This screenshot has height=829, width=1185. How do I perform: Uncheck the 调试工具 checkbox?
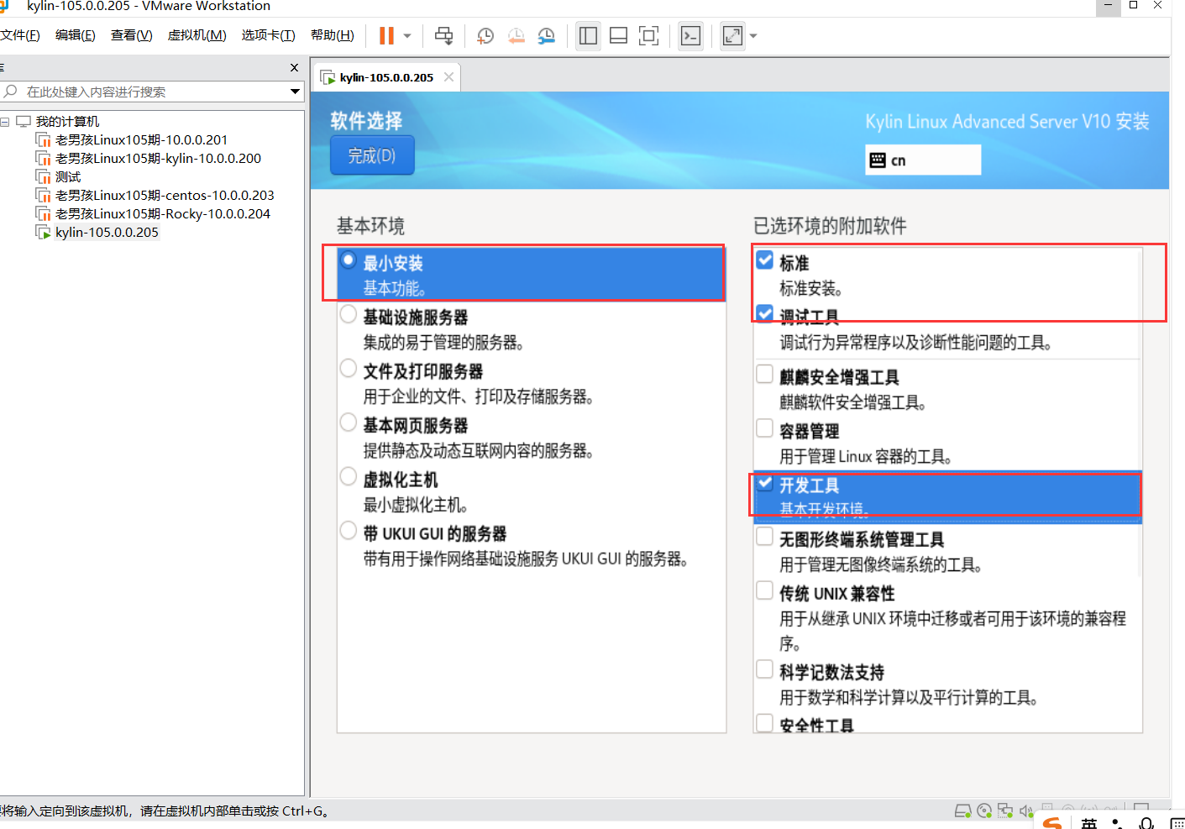(x=765, y=314)
